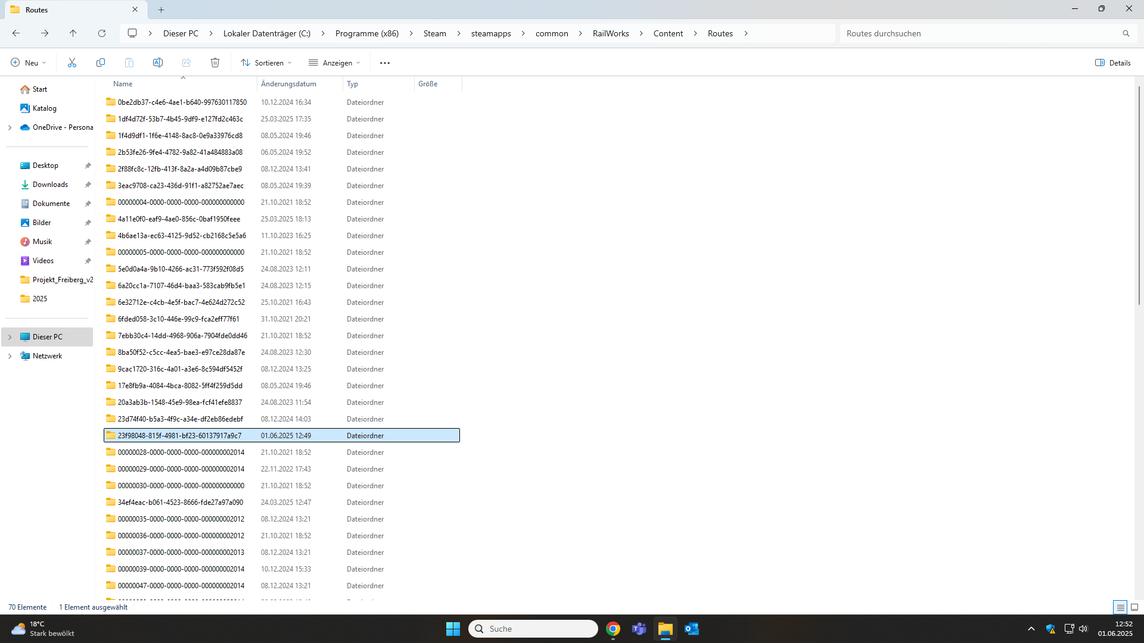The height and width of the screenshot is (643, 1144).
Task: Switch to details list view icon
Action: click(1120, 607)
